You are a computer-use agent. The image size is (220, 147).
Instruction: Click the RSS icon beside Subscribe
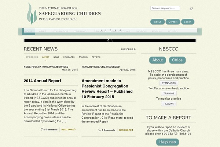click(x=135, y=49)
